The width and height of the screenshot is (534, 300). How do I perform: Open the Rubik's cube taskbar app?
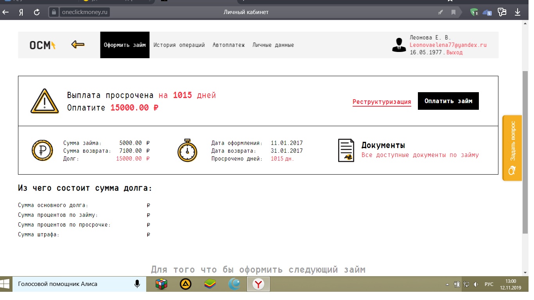point(161,284)
